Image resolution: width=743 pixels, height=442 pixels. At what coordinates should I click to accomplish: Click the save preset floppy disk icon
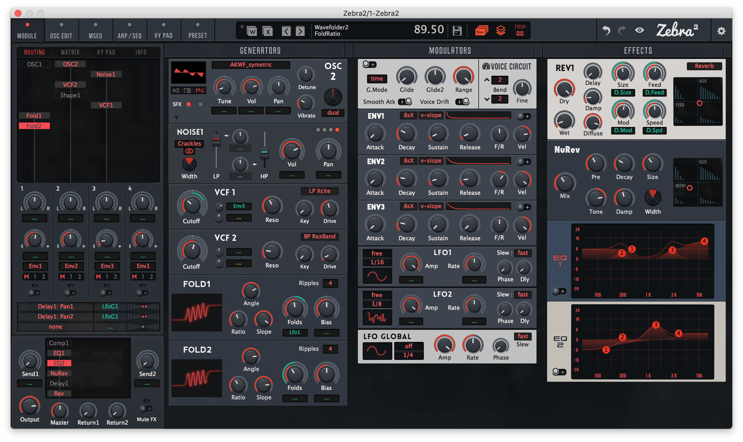[457, 31]
